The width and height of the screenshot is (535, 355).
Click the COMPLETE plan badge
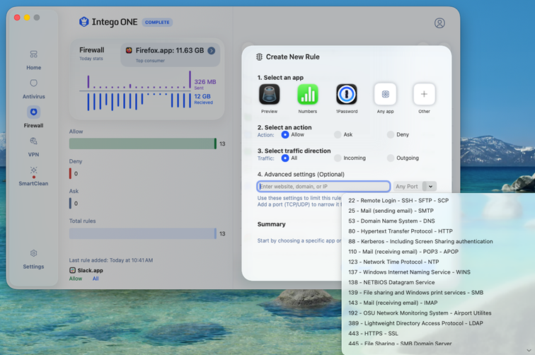point(157,22)
